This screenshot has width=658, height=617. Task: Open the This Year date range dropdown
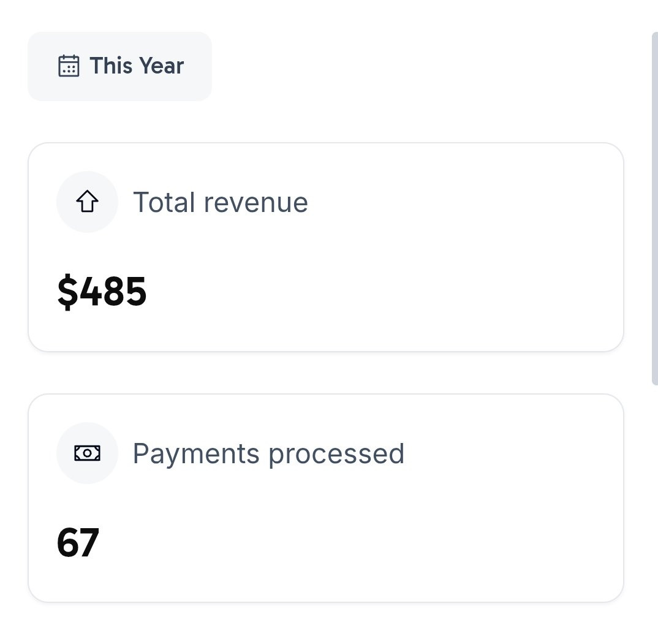tap(119, 66)
